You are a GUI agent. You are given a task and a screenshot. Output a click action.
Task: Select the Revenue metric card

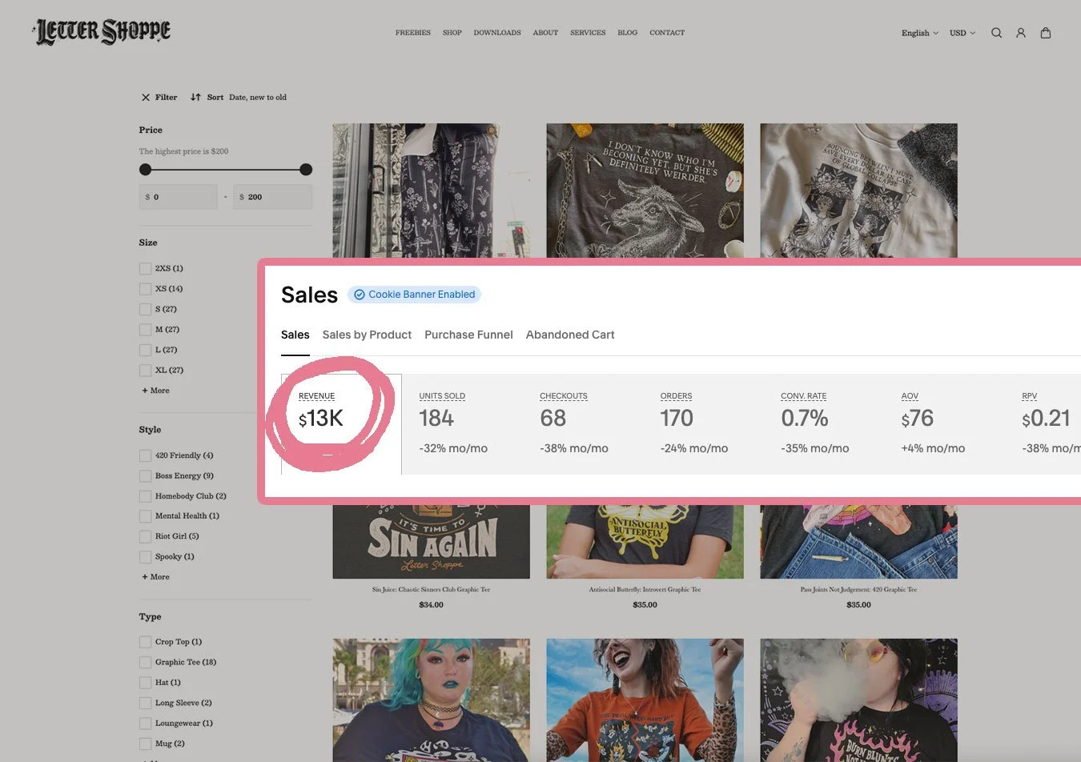pos(341,423)
